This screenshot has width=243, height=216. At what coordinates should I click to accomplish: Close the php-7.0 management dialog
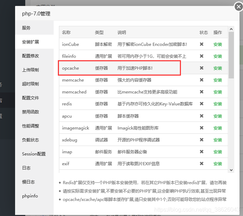pos(239,7)
